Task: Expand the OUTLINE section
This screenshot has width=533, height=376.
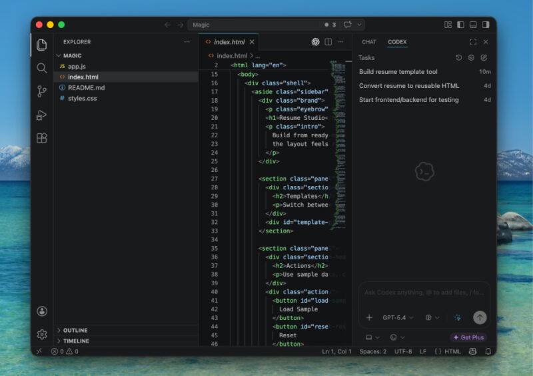Action: point(75,330)
